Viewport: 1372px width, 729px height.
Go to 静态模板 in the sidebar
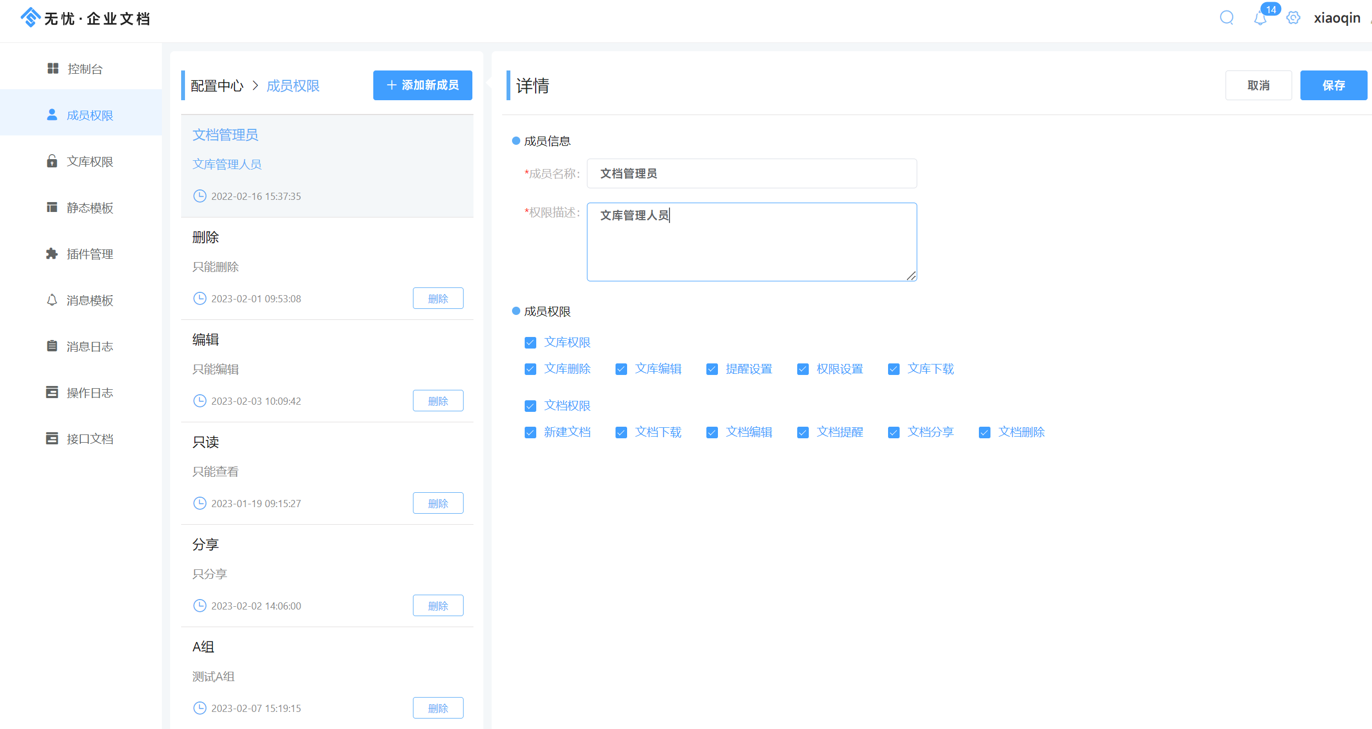point(81,207)
